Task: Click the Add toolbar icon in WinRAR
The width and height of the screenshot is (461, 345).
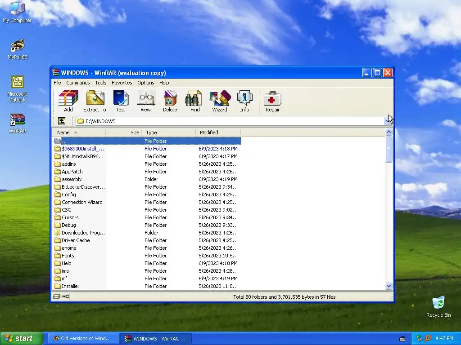Action: pyautogui.click(x=68, y=101)
